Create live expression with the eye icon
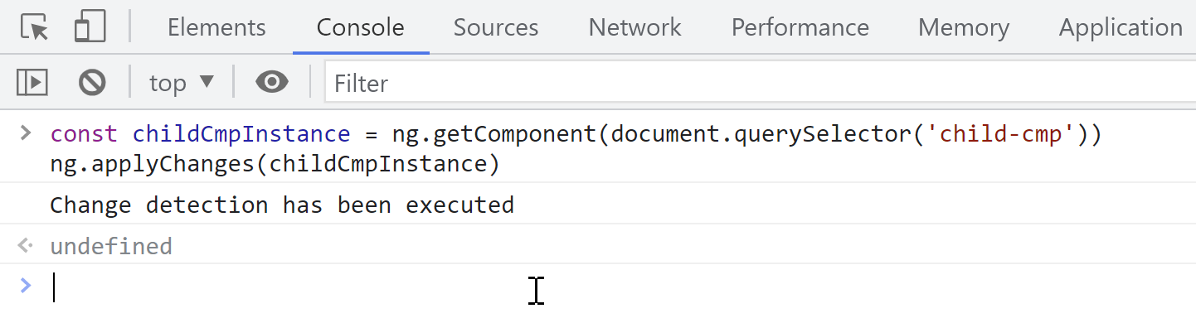The image size is (1196, 323). click(x=272, y=82)
